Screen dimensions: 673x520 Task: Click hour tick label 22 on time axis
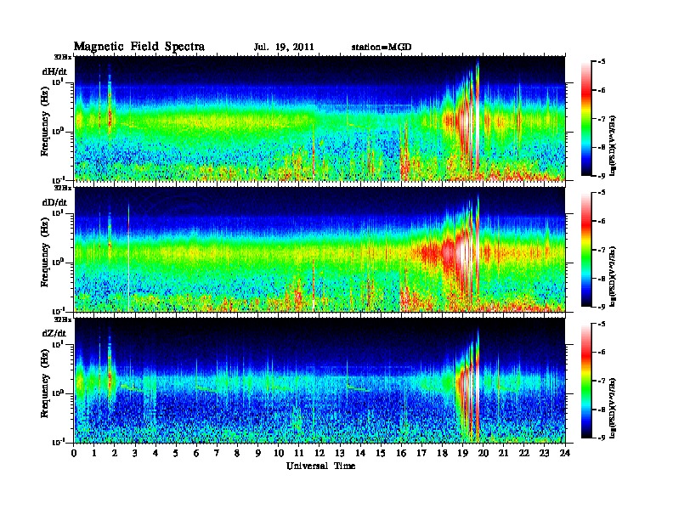coord(524,453)
